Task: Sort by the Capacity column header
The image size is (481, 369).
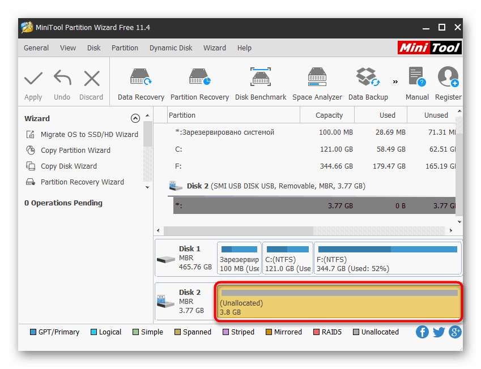Action: click(x=327, y=115)
